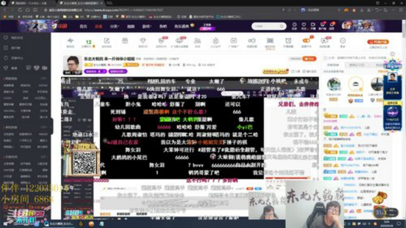
Task: Click the second purple pill under streamer name
Action: [x=118, y=71]
